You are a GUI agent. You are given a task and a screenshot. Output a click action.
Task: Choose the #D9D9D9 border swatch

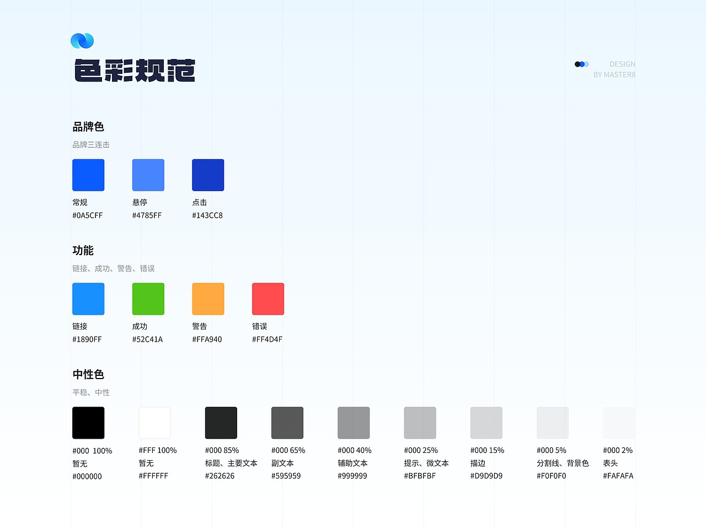(x=486, y=423)
